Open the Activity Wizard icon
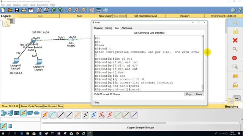Image resolution: width=243 pixels, height=136 pixels. (31, 10)
